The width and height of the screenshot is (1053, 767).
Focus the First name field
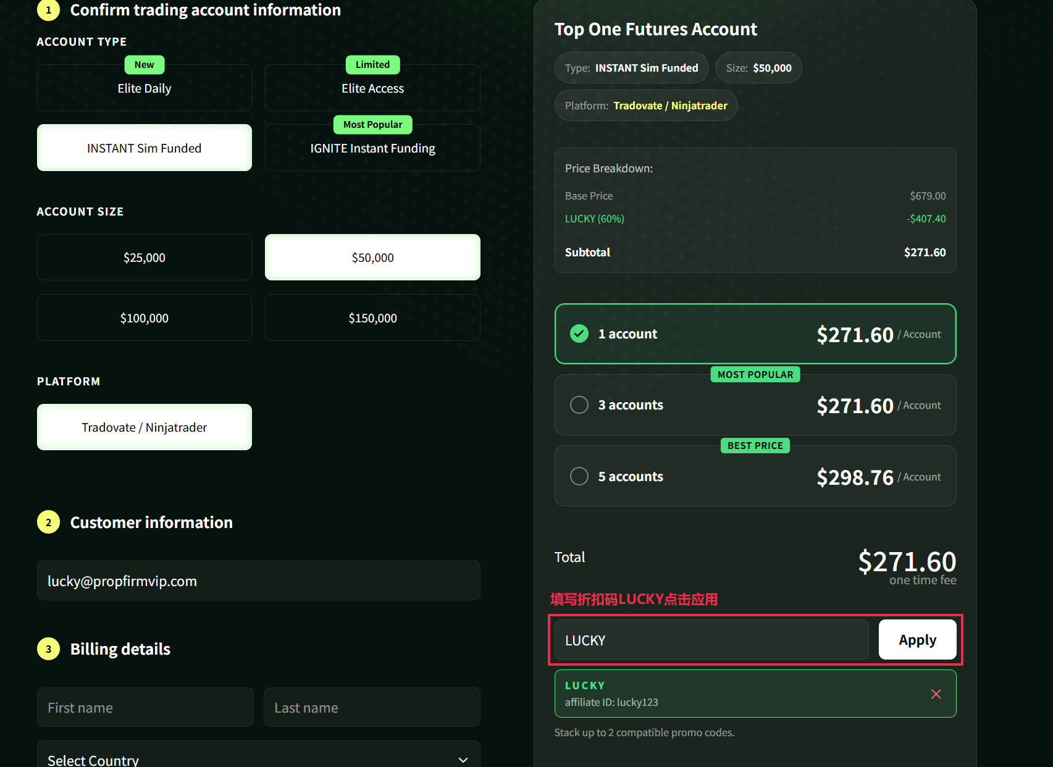(x=145, y=707)
